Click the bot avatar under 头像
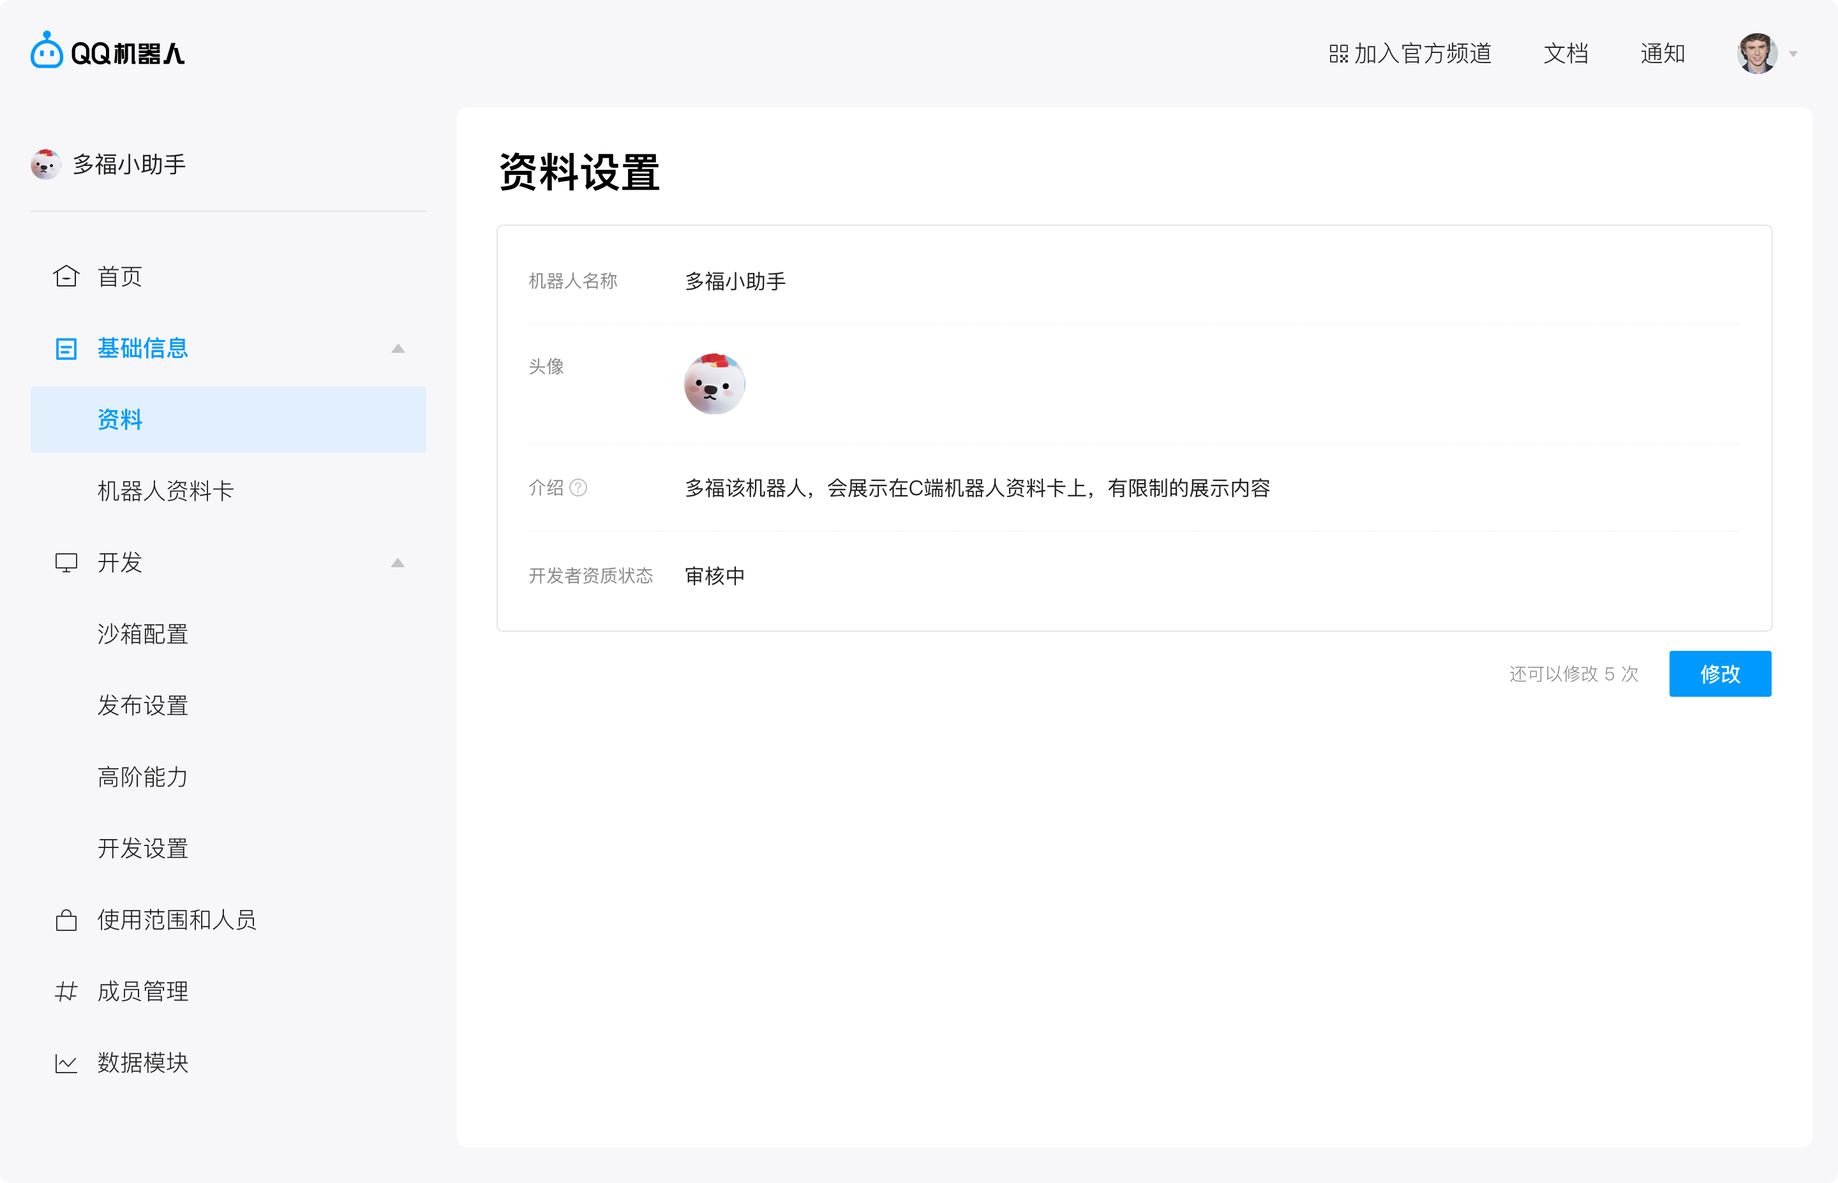The image size is (1838, 1183). point(715,383)
